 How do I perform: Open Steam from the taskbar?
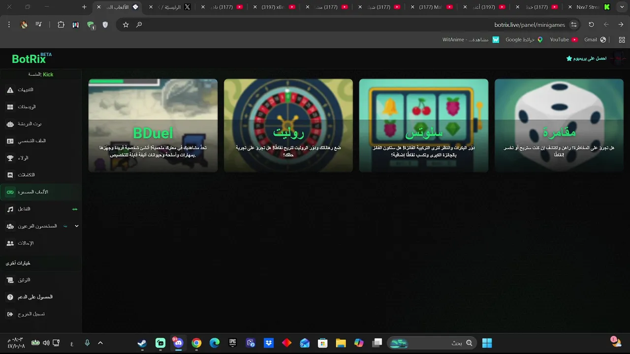pos(142,343)
